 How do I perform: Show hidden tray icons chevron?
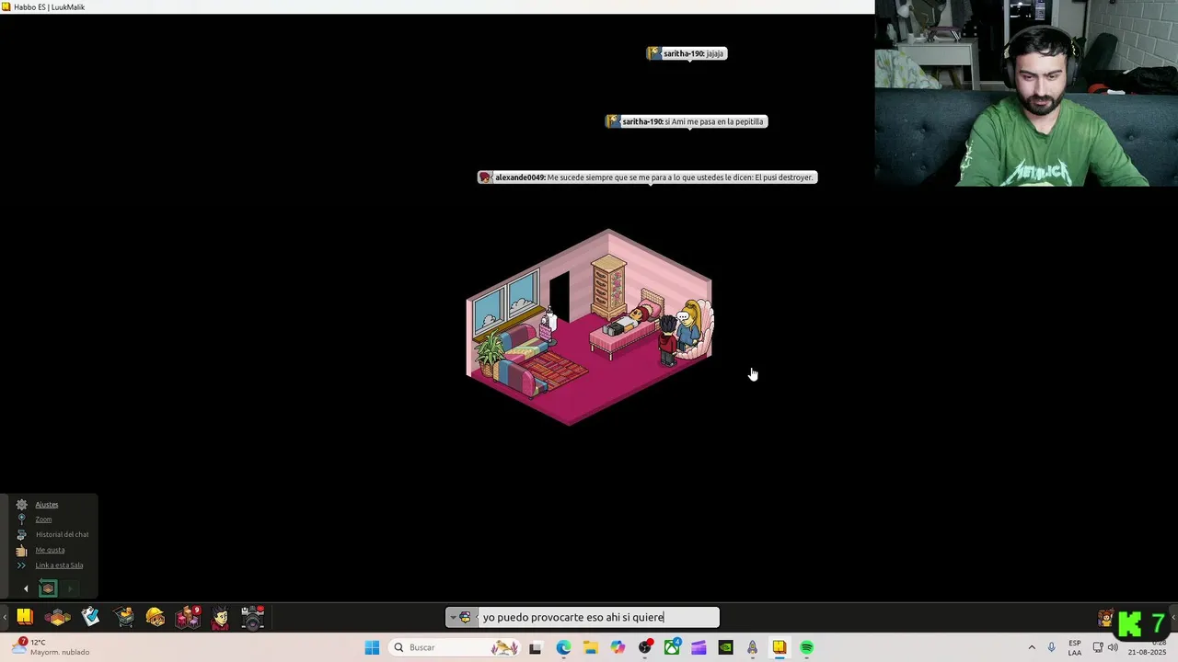(x=1032, y=647)
